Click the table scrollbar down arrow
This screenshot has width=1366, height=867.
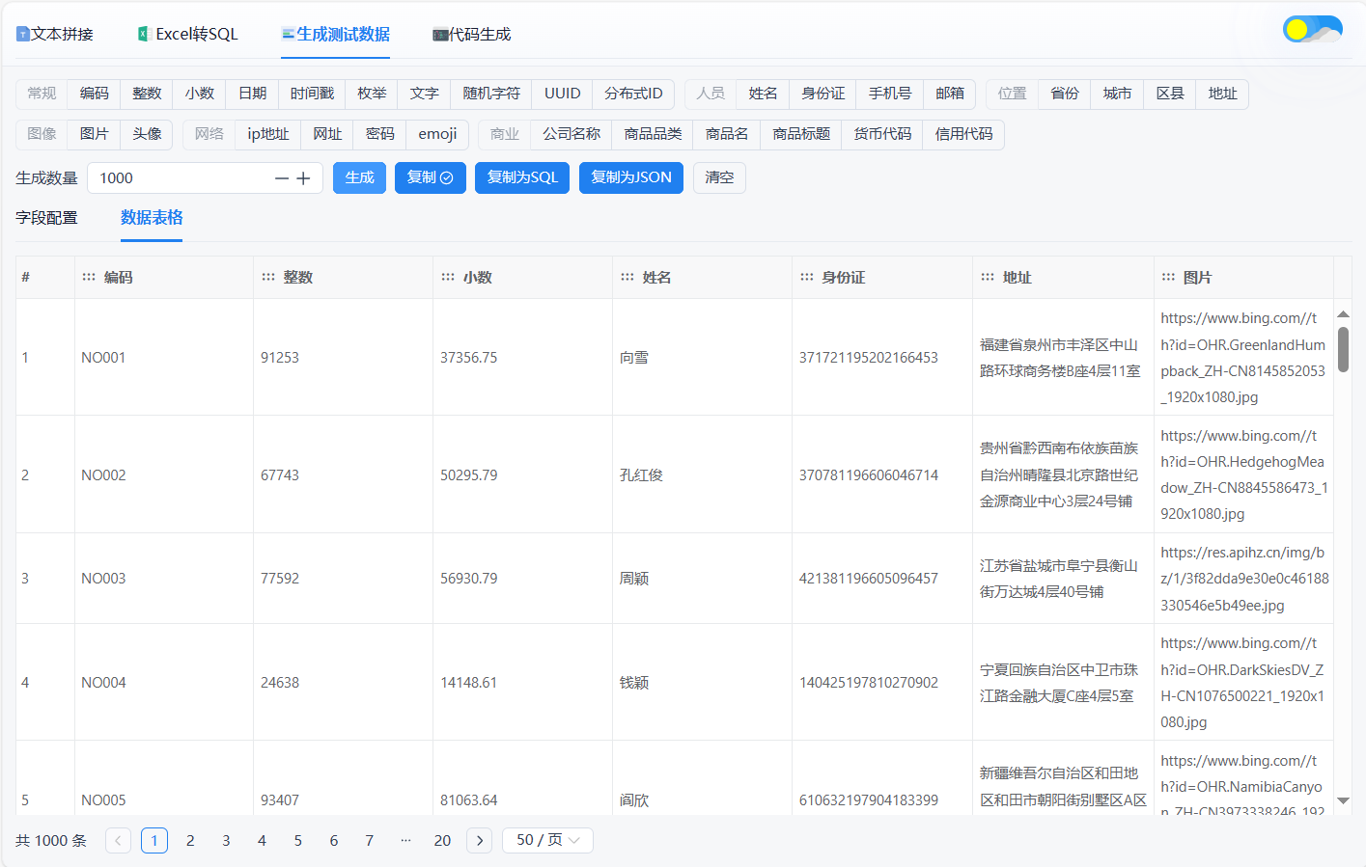pyautogui.click(x=1343, y=800)
